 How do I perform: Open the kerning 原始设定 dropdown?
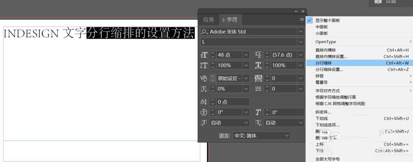246,78
